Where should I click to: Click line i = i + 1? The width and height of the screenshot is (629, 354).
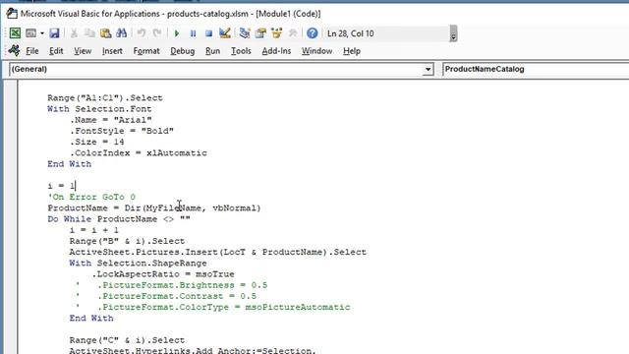pyautogui.click(x=94, y=230)
